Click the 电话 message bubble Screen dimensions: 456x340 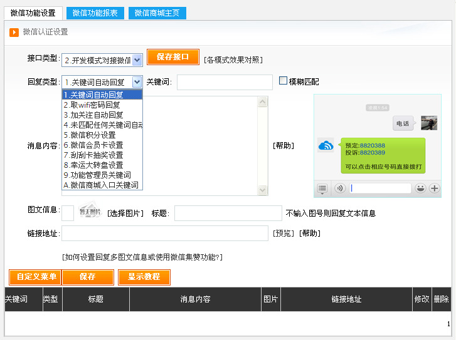pos(403,123)
